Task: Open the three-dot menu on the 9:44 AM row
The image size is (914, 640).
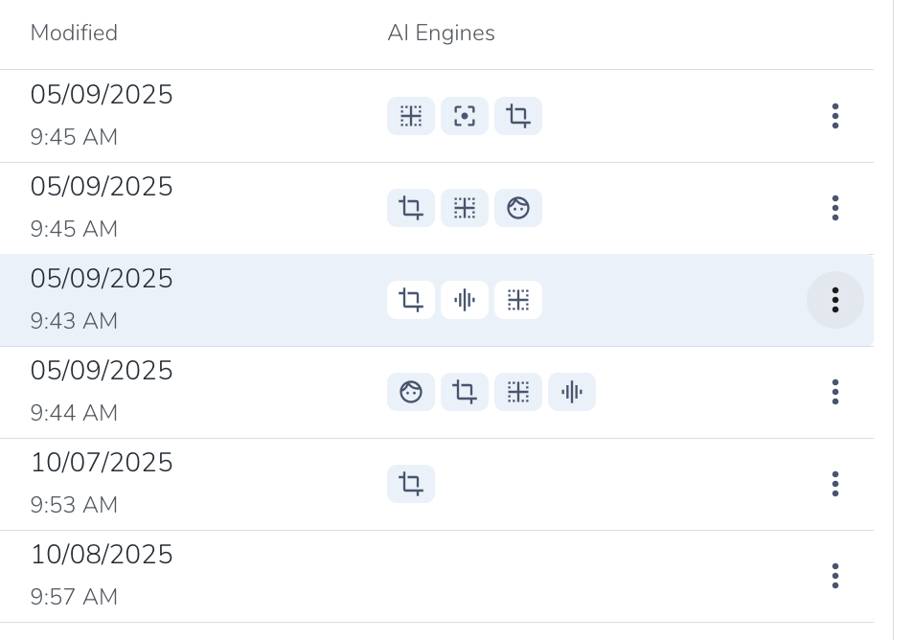Action: click(835, 392)
